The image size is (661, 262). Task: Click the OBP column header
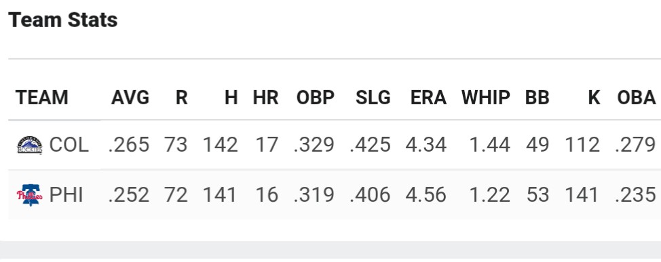pos(316,97)
